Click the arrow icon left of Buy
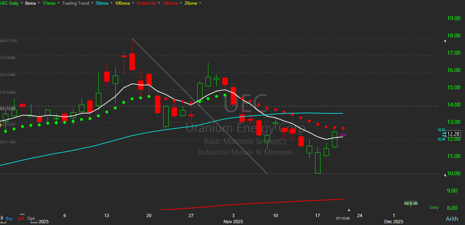 coord(3,218)
